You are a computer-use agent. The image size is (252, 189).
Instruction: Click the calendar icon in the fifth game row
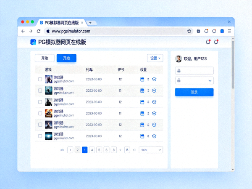click(x=142, y=125)
